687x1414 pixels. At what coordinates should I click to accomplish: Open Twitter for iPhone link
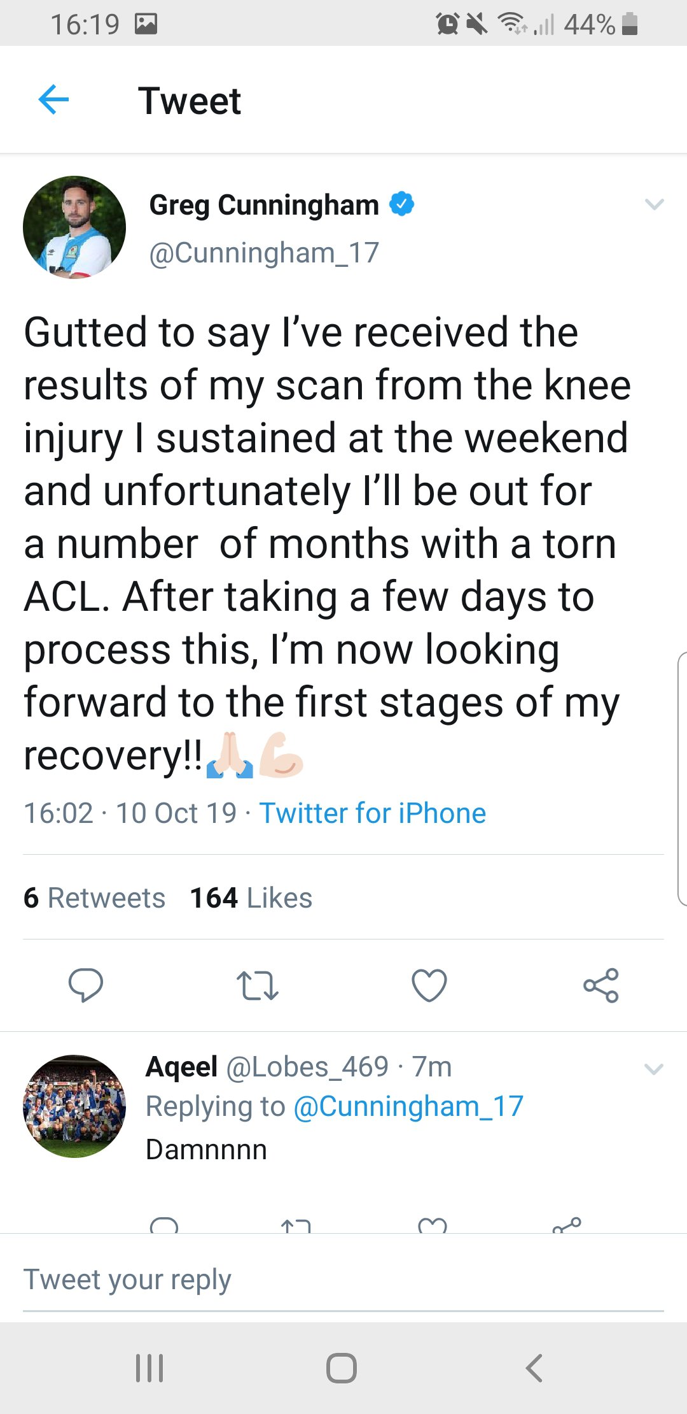373,813
